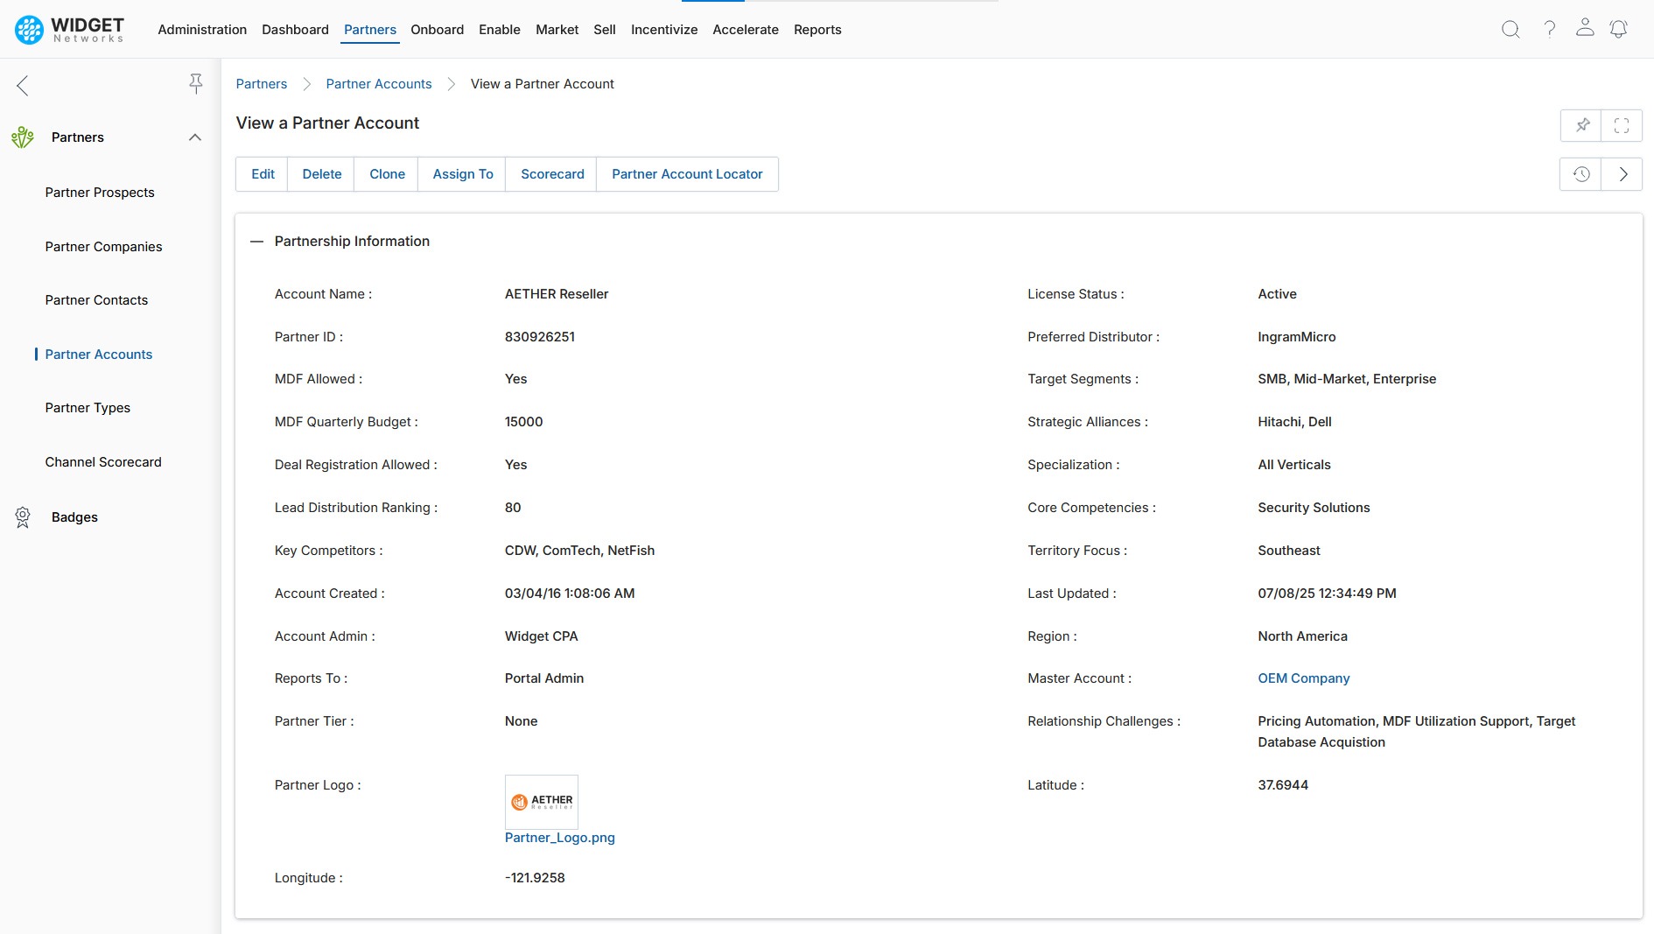Click the License Status value Active
This screenshot has height=934, width=1654.
1277,294
